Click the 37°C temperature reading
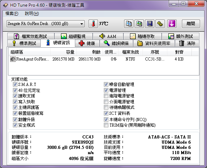 (103, 24)
